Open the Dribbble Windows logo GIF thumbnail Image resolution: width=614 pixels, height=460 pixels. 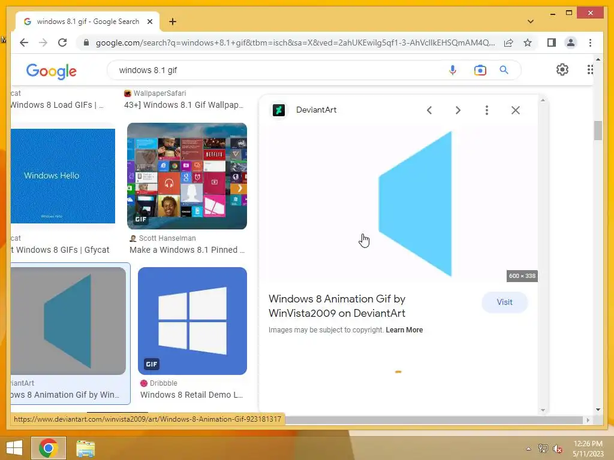coord(192,321)
